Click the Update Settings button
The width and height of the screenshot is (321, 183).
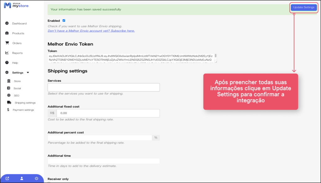(304, 8)
